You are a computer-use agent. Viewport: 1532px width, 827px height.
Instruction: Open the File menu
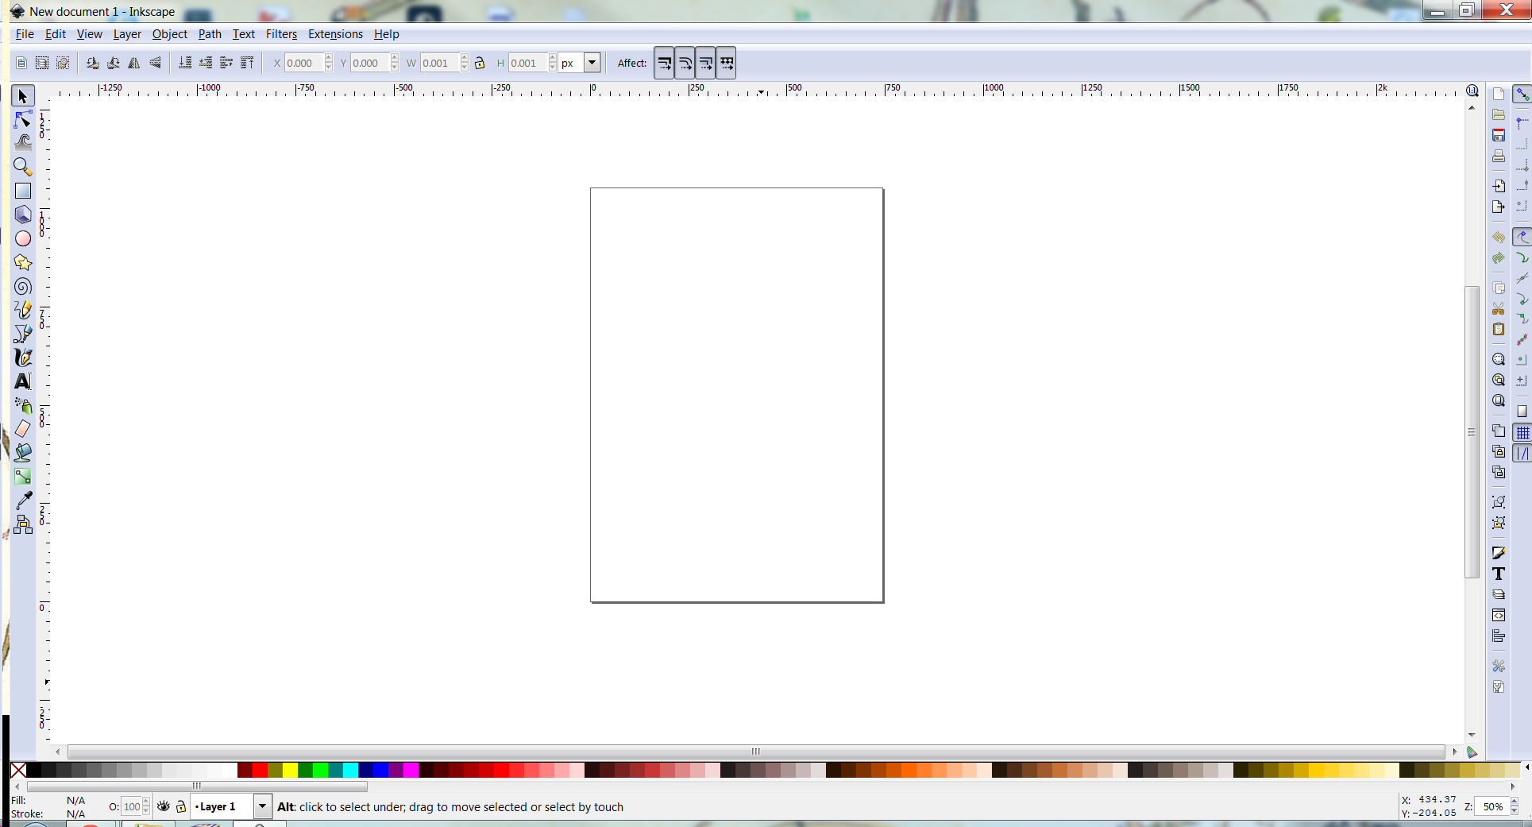tap(25, 34)
